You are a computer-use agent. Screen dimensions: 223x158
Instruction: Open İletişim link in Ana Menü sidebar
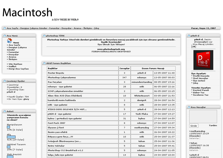tap(13, 59)
